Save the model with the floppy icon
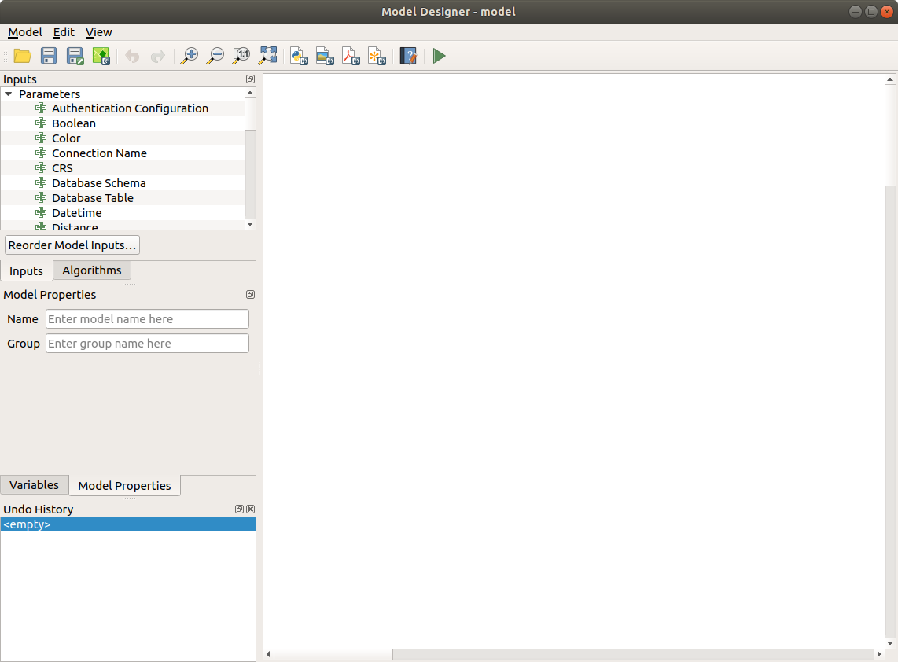The height and width of the screenshot is (662, 898). tap(49, 56)
